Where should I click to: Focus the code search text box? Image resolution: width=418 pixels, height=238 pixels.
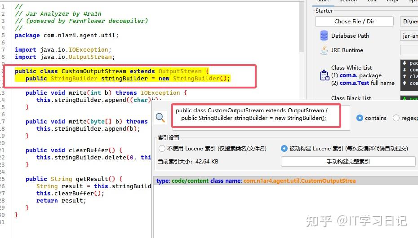261,118
